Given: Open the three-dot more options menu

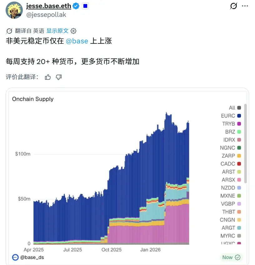Looking at the screenshot, I should (x=245, y=6).
